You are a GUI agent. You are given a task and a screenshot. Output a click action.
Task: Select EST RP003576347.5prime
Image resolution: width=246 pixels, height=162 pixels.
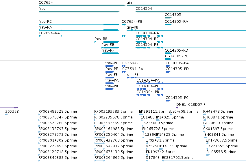[x=58, y=117]
